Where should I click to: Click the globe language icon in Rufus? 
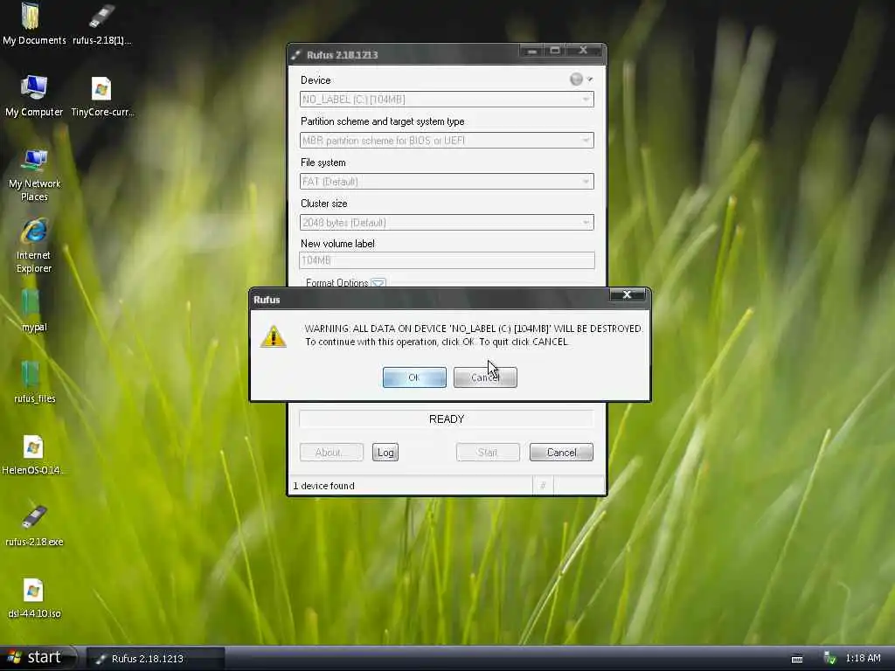pyautogui.click(x=577, y=80)
